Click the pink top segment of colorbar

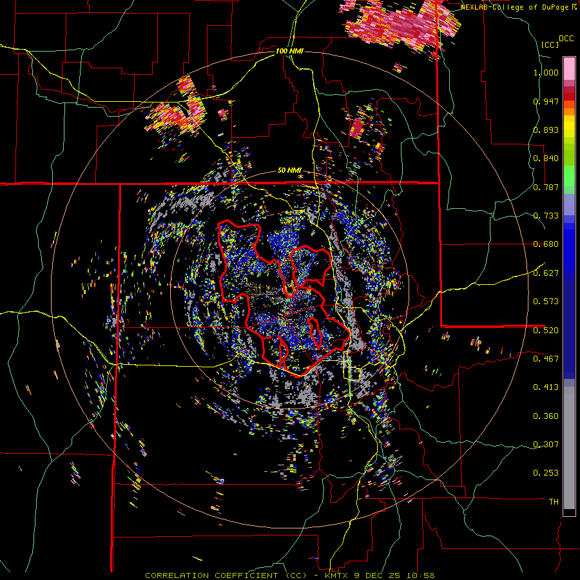click(x=569, y=68)
